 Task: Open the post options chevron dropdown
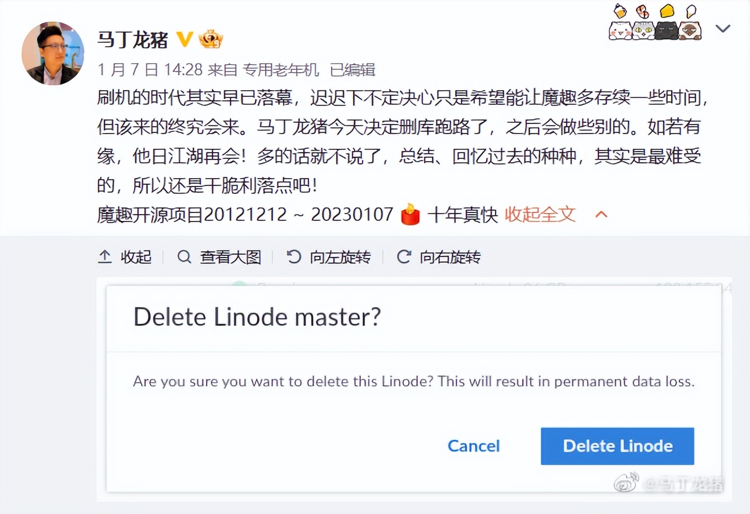722,28
